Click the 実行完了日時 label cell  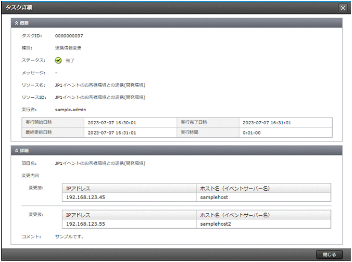(208, 122)
